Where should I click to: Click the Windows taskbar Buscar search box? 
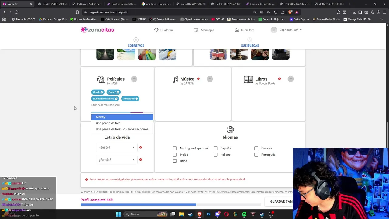pyautogui.click(x=146, y=214)
